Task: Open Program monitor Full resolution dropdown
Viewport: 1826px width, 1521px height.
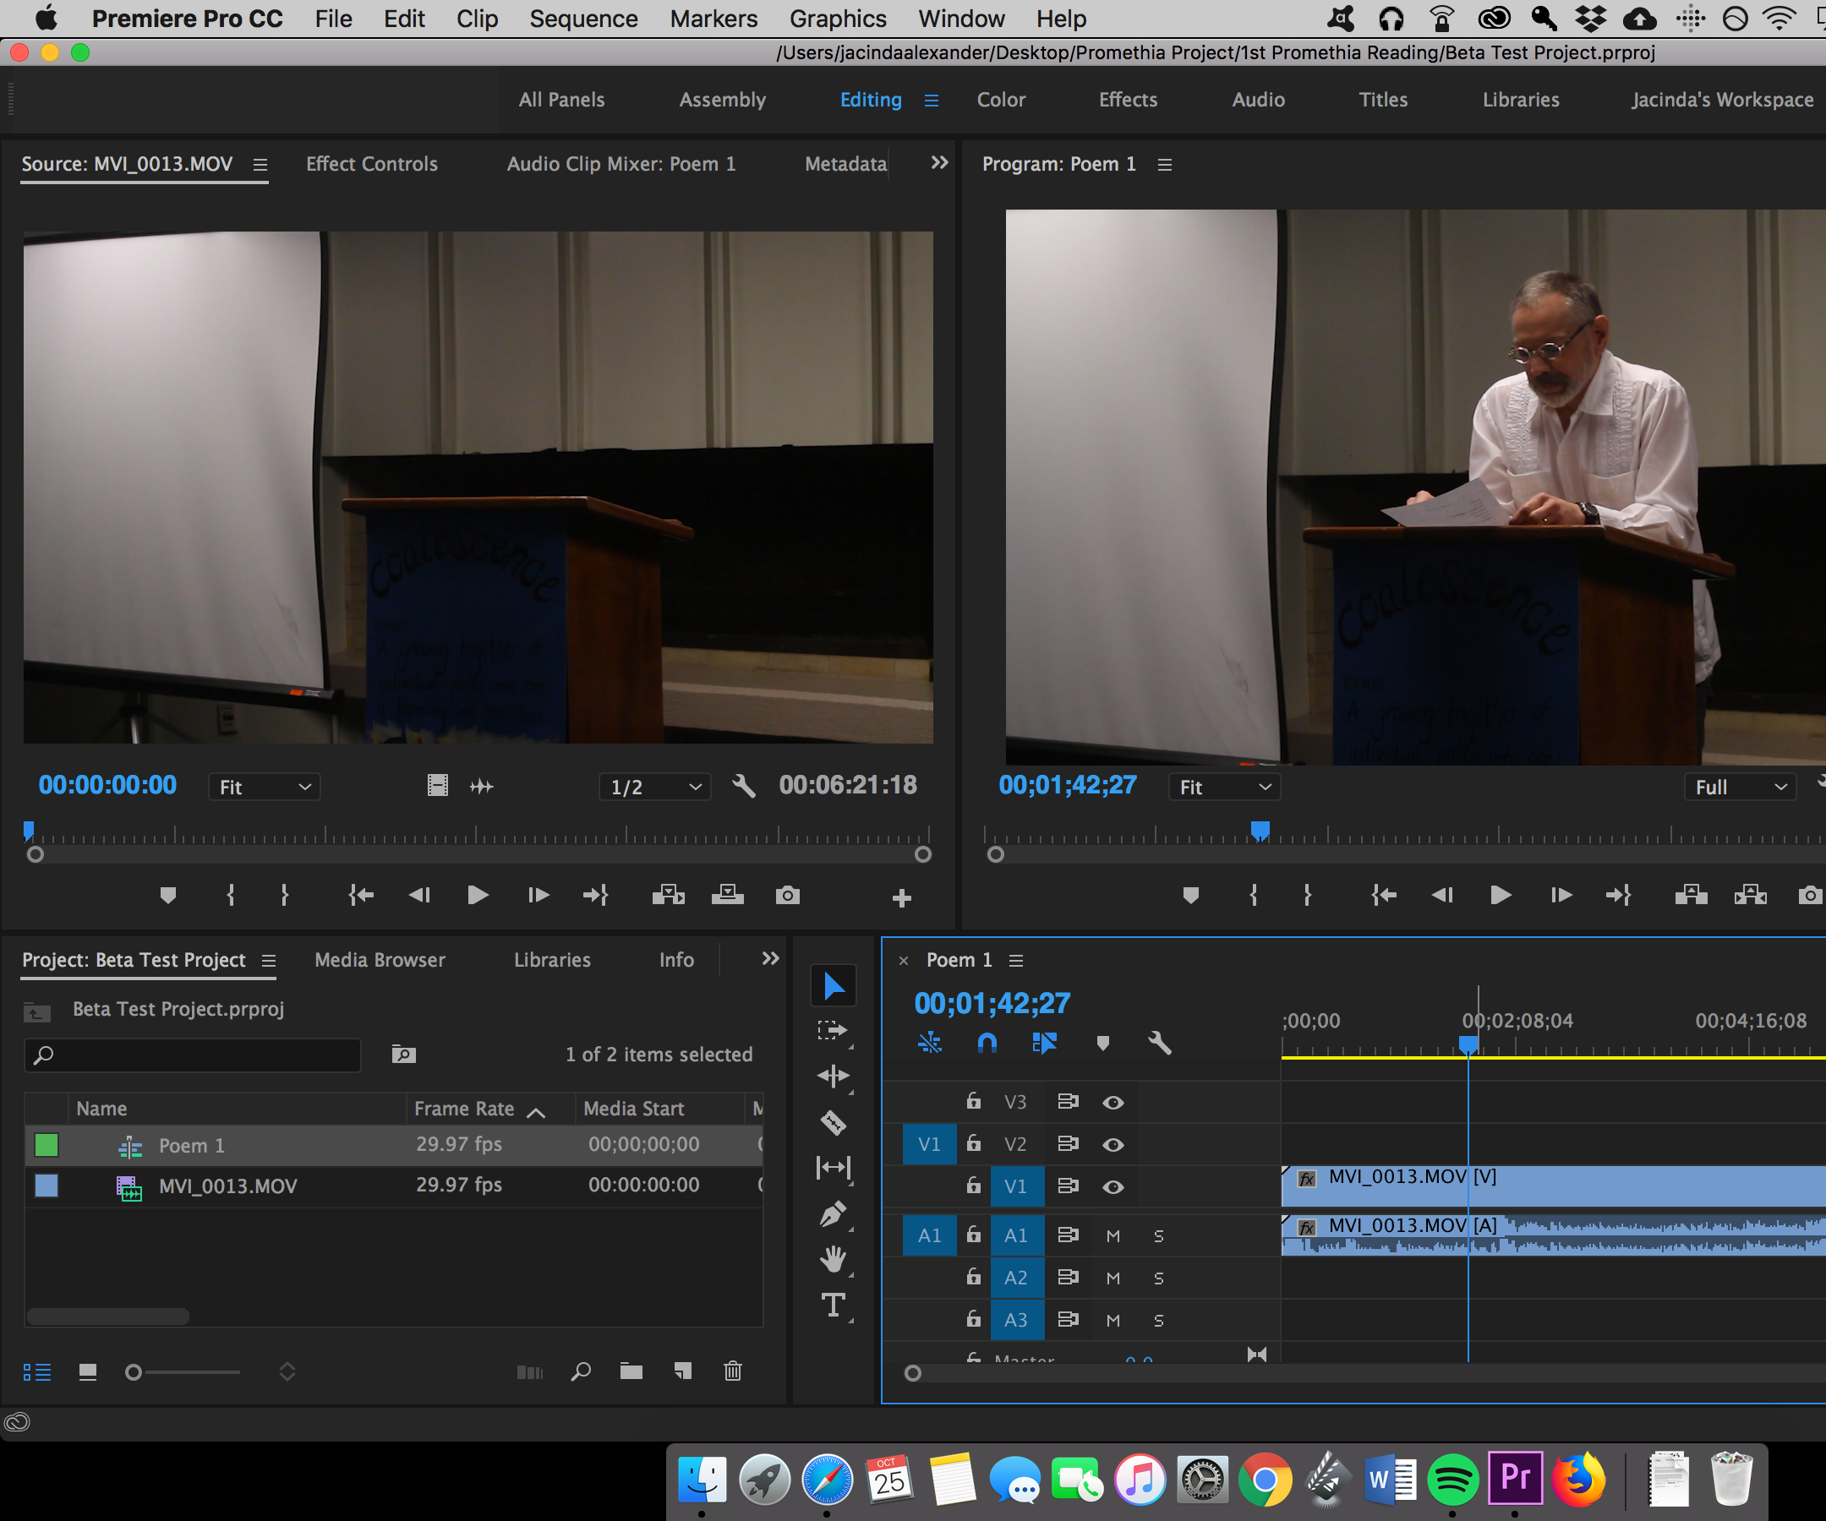Action: coord(1740,788)
